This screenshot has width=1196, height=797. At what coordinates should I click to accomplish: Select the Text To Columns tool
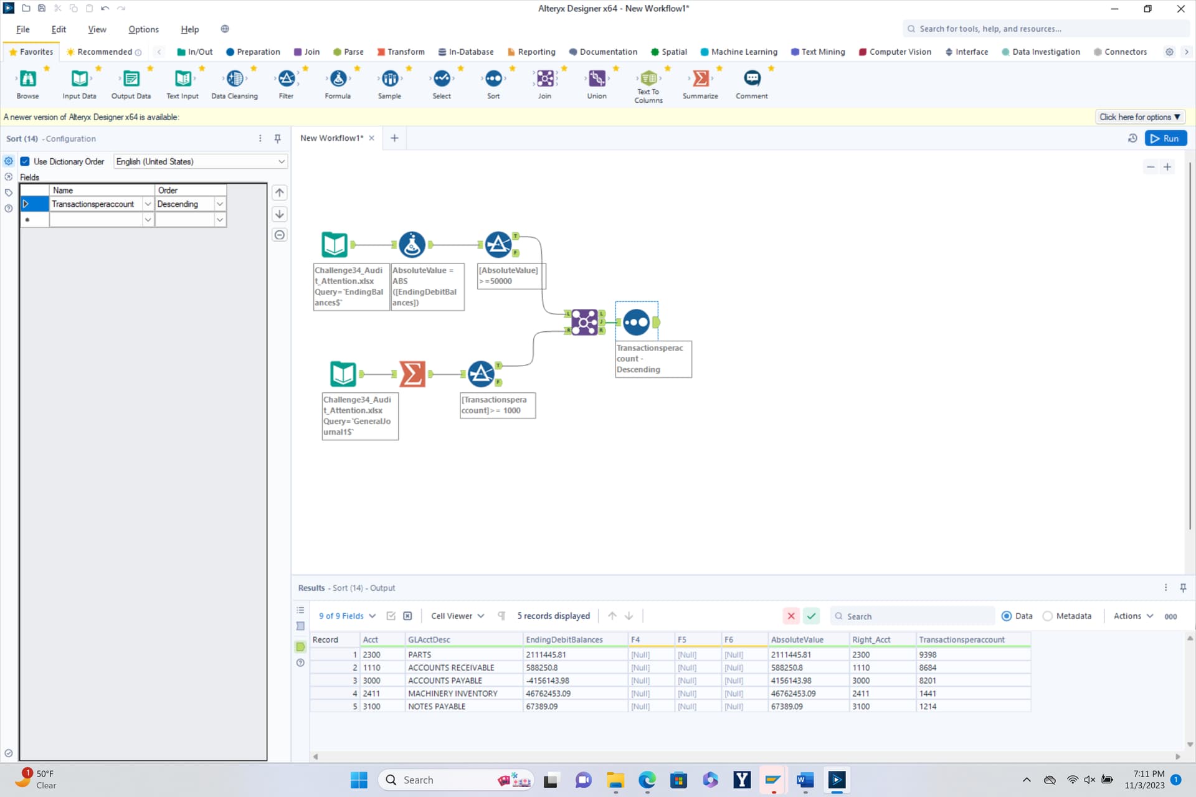(648, 79)
